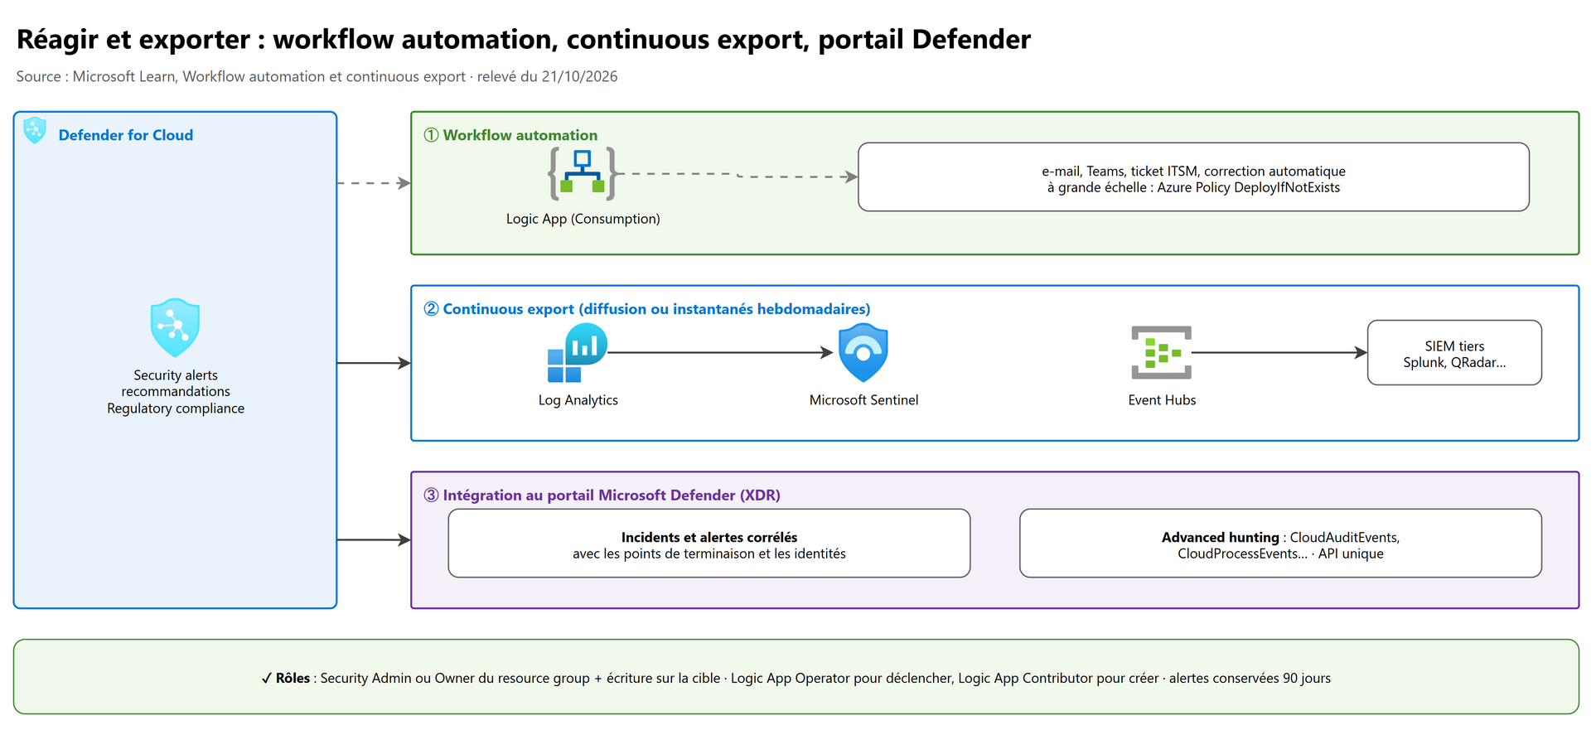Open the Log Analytics icon
The height and width of the screenshot is (730, 1596).
point(578,353)
